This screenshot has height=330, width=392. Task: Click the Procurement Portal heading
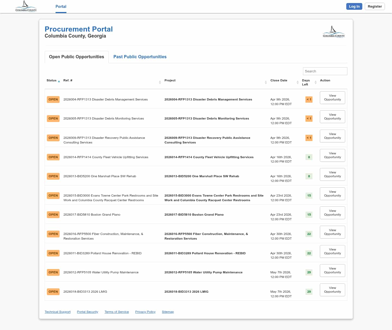(79, 29)
